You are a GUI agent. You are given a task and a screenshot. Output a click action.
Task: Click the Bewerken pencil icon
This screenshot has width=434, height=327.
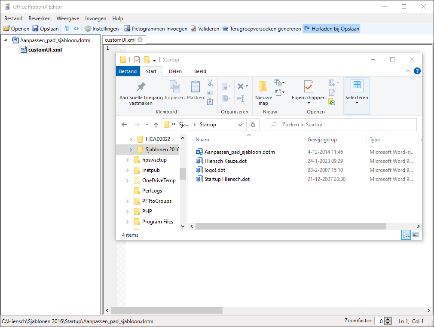[332, 92]
